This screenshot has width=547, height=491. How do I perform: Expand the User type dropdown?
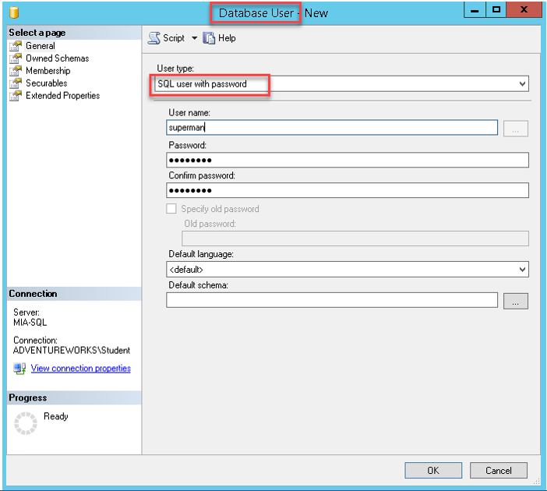tap(522, 84)
